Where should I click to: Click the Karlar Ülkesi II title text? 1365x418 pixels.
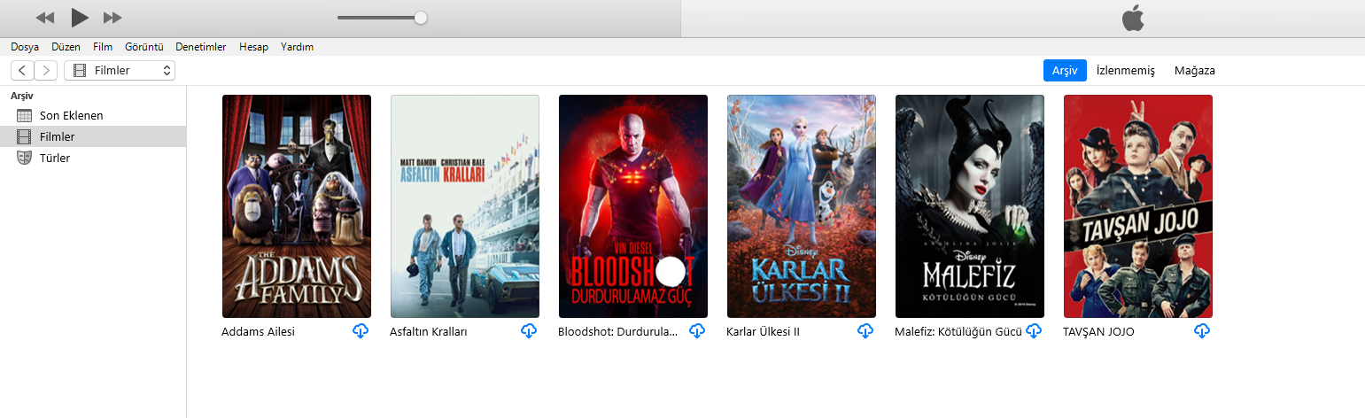[763, 332]
